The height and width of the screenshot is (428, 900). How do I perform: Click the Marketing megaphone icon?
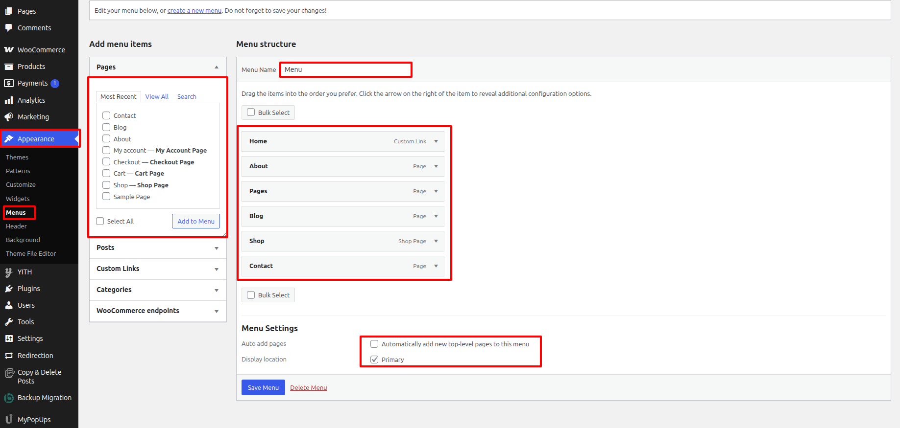coord(9,117)
